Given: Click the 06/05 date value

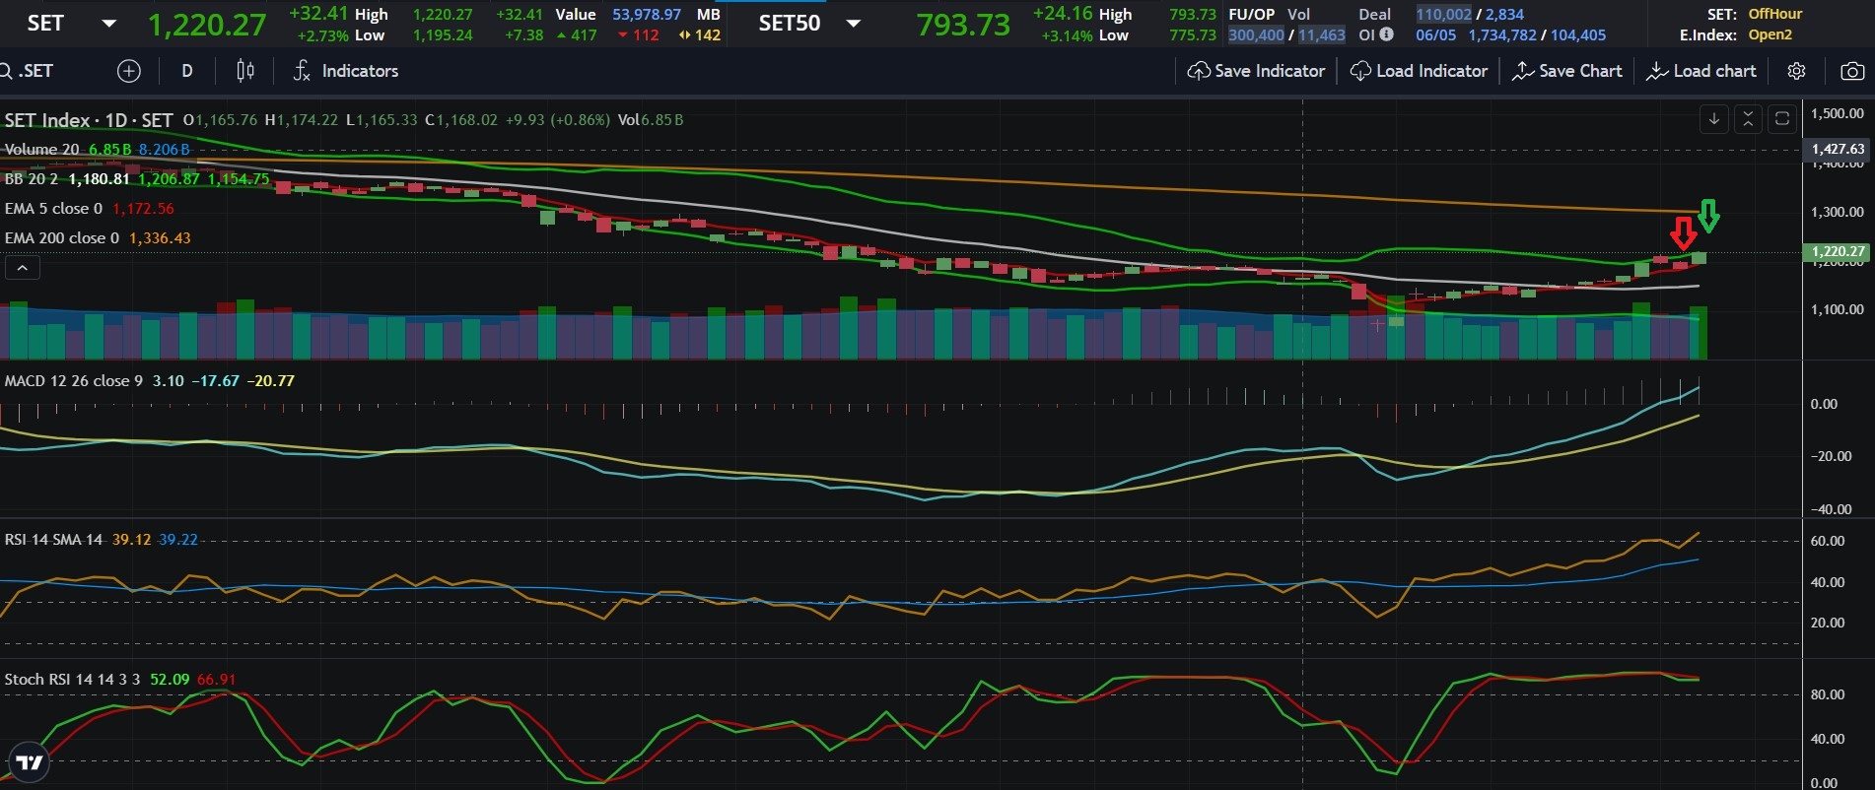Looking at the screenshot, I should click(x=1435, y=34).
